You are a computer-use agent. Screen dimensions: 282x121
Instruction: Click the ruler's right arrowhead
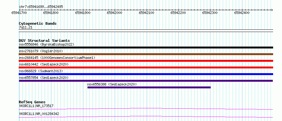pyautogui.click(x=272, y=10)
